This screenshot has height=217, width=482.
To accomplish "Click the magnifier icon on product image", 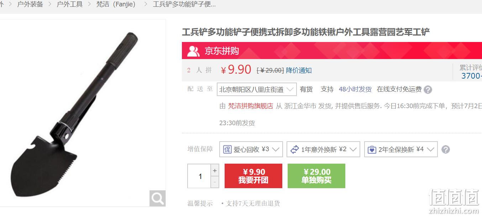I will 157,198.
